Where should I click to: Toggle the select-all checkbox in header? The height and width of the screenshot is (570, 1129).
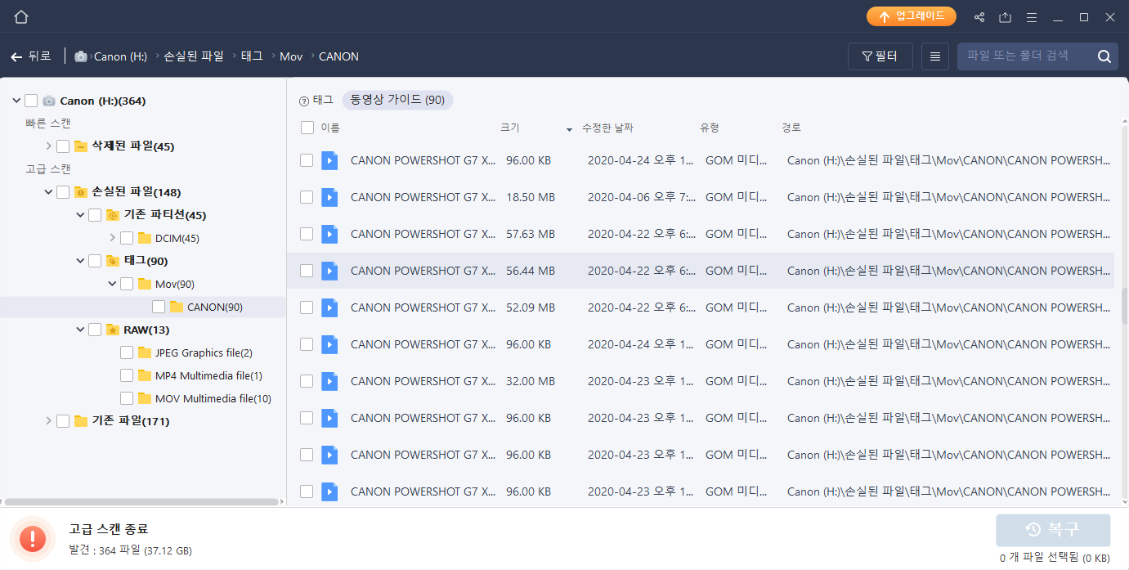pyautogui.click(x=307, y=128)
